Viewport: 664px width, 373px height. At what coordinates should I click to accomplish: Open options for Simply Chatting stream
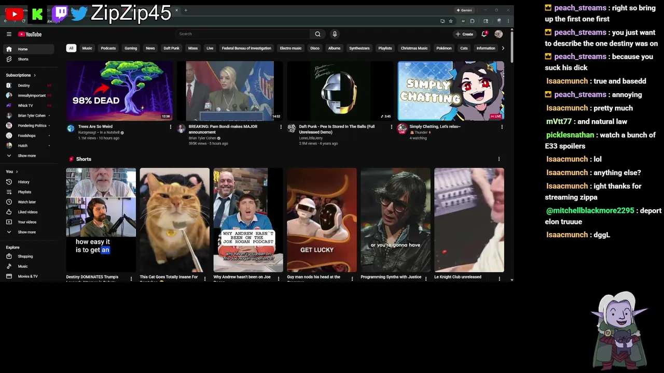[x=502, y=127]
